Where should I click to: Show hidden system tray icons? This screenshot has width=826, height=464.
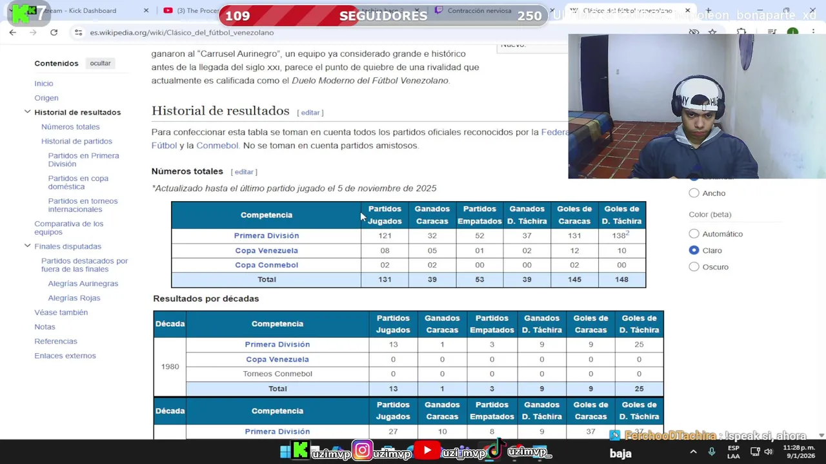click(693, 452)
